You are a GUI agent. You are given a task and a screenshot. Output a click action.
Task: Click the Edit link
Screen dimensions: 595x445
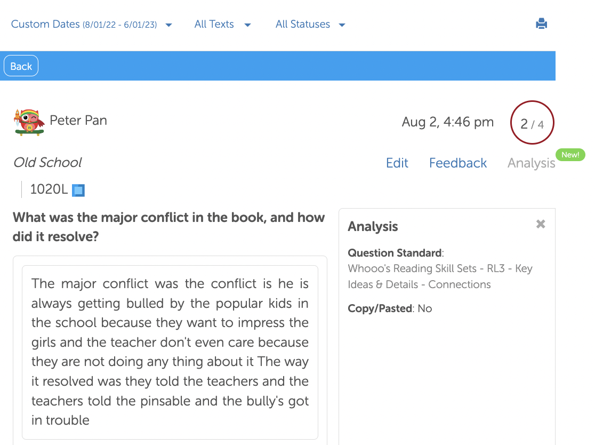(x=397, y=163)
